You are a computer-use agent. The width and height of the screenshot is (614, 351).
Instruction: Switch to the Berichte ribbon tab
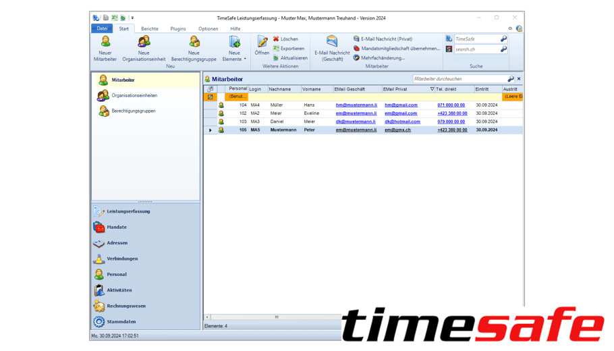coord(150,29)
